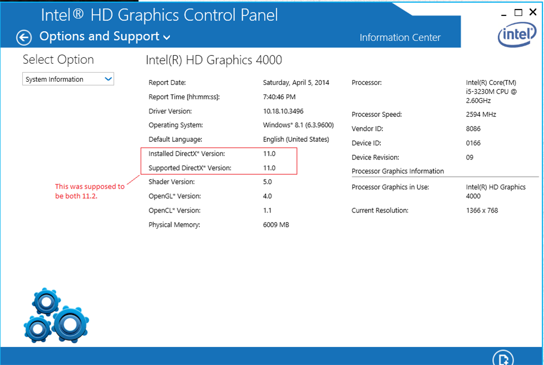Expand the System Information combo box
The image size is (544, 365).
pos(68,79)
